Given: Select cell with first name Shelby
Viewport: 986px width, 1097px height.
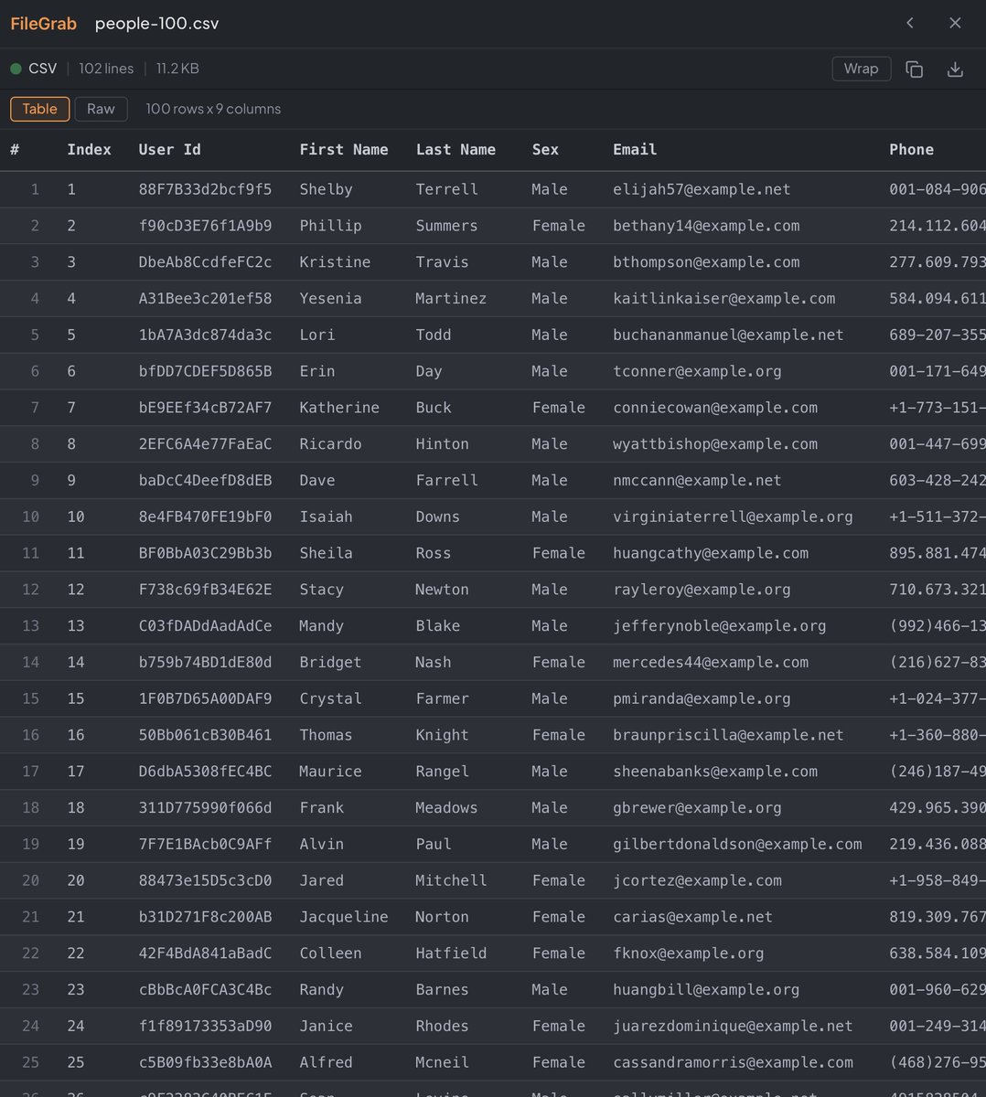Looking at the screenshot, I should click(326, 189).
